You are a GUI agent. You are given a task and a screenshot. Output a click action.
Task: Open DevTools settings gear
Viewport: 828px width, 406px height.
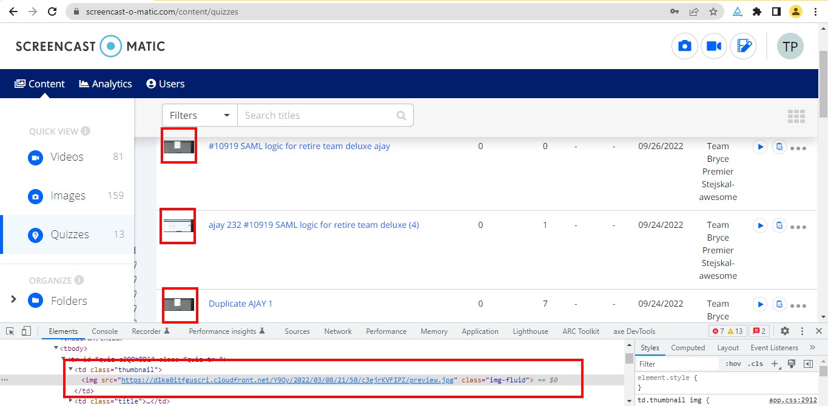click(785, 331)
